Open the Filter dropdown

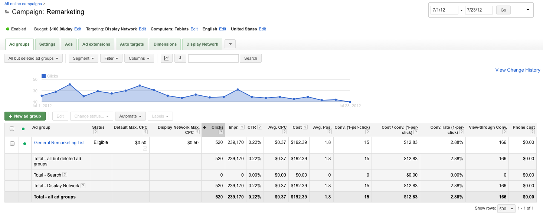pyautogui.click(x=111, y=58)
